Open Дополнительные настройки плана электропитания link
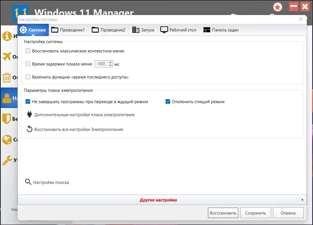 tap(84, 115)
